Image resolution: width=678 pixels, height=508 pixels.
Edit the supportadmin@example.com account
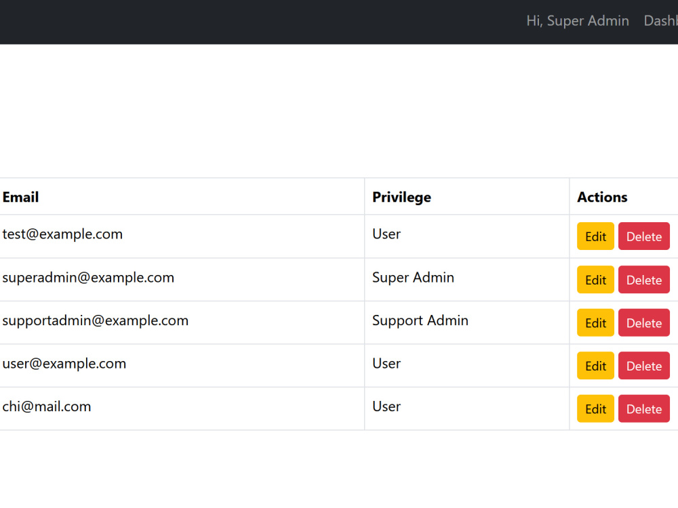coord(595,322)
